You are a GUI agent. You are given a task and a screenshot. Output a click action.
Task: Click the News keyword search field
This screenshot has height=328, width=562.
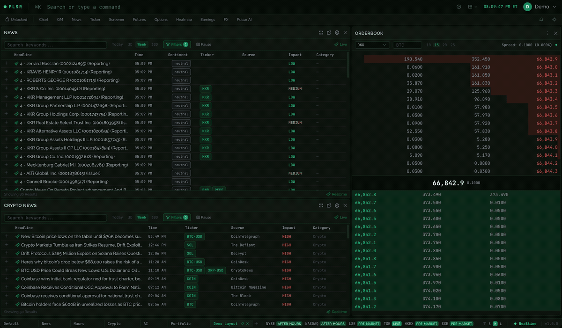pos(55,45)
